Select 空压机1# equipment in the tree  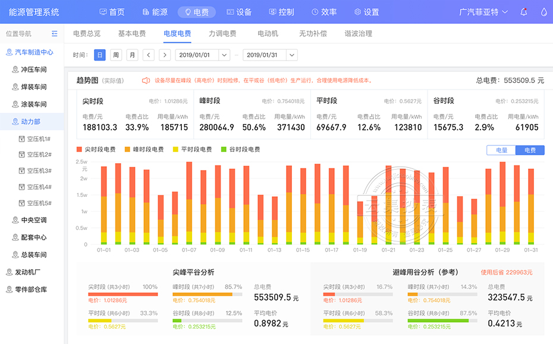[38, 139]
